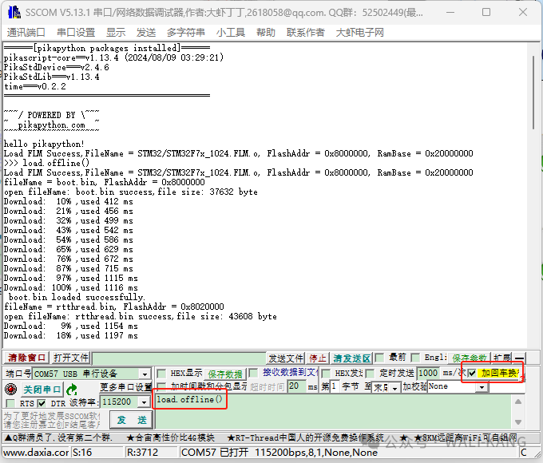Open the 加校验 None checksum dropdown
The image size is (543, 463).
(482, 387)
